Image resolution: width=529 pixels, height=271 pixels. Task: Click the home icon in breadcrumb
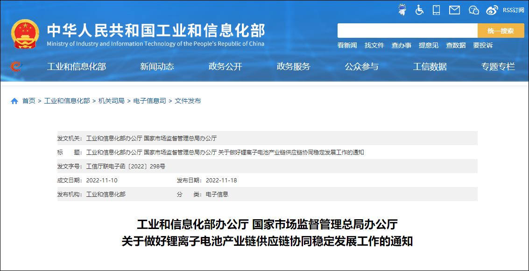click(x=14, y=101)
